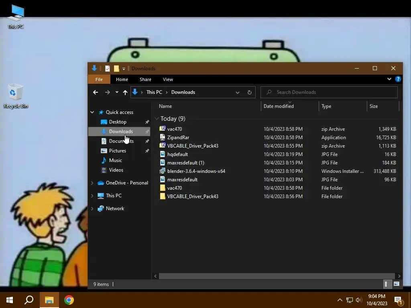This screenshot has height=308, width=411.
Task: Collapse the Today (9) group
Action: click(x=157, y=119)
